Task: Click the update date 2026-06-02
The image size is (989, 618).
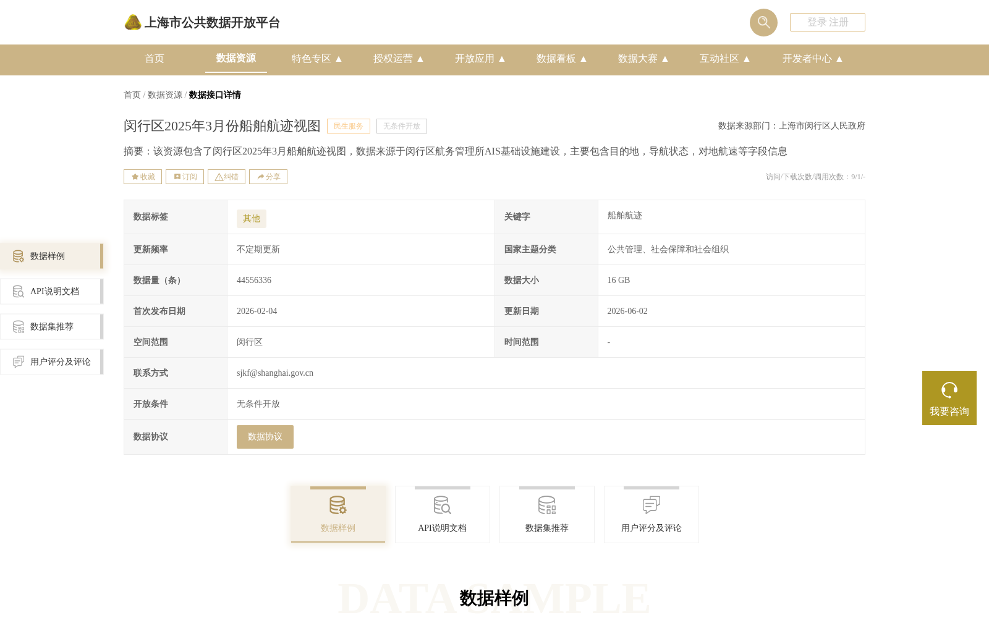Action: [627, 311]
